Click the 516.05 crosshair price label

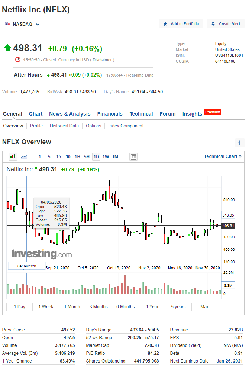pyautogui.click(x=228, y=215)
